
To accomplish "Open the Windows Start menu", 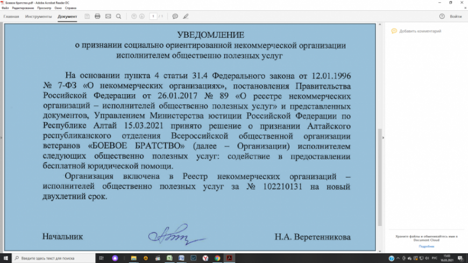I will tap(6, 258).
